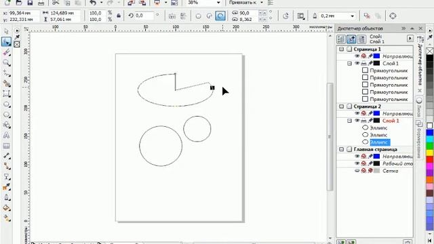
Task: Click the No Color X swatch
Action: coord(430,51)
